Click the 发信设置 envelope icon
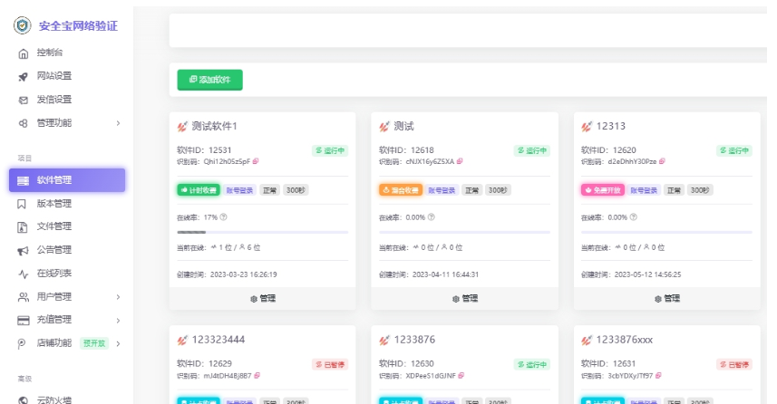 pos(24,100)
